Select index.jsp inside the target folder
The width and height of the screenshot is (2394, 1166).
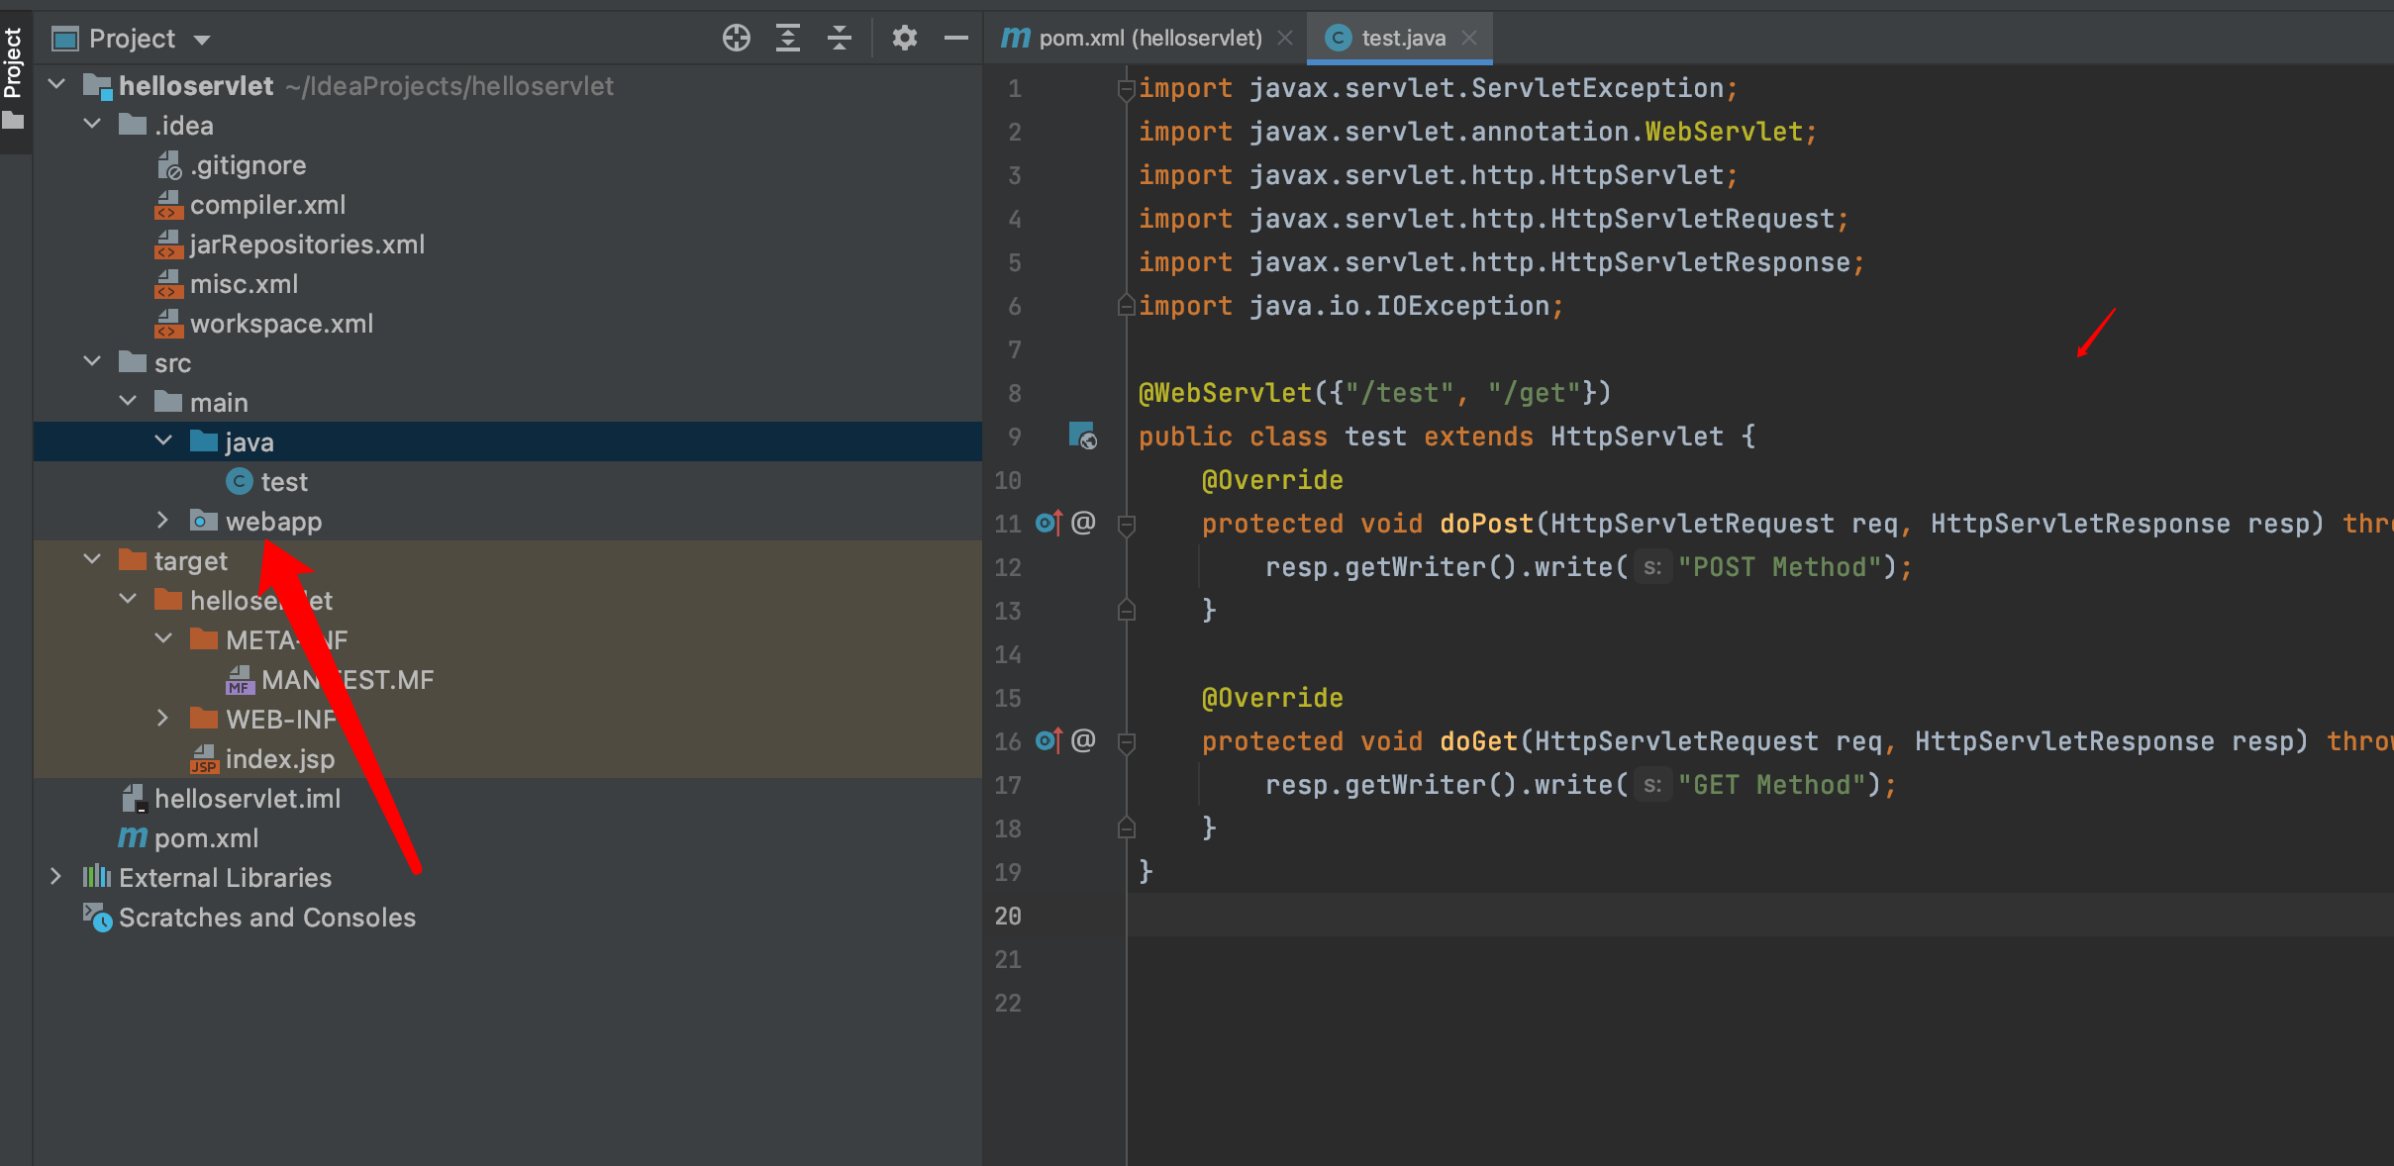pyautogui.click(x=279, y=758)
